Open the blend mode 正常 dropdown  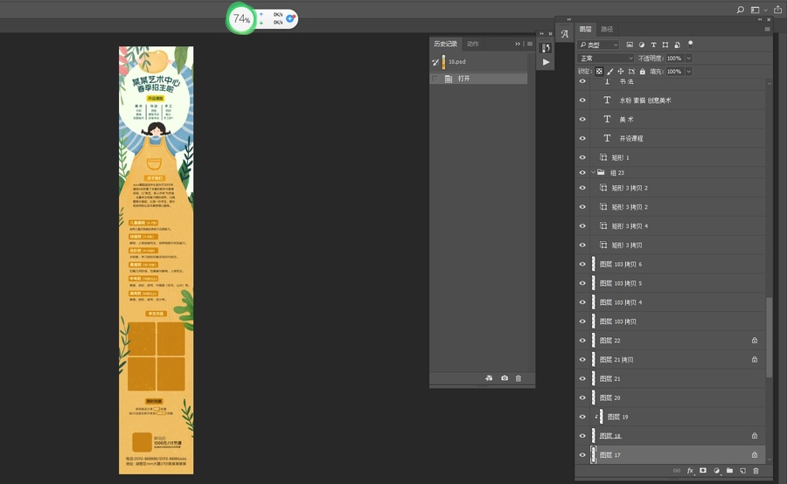[x=606, y=59]
